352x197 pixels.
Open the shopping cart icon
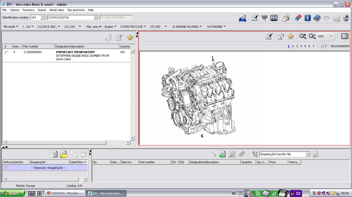pyautogui.click(x=264, y=18)
